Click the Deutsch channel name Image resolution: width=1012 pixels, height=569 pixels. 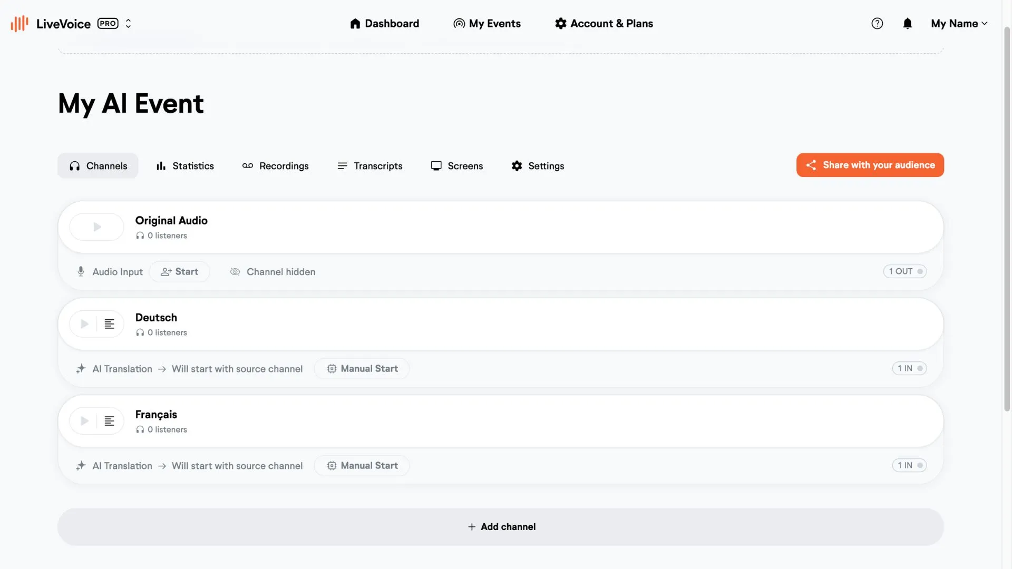tap(156, 318)
